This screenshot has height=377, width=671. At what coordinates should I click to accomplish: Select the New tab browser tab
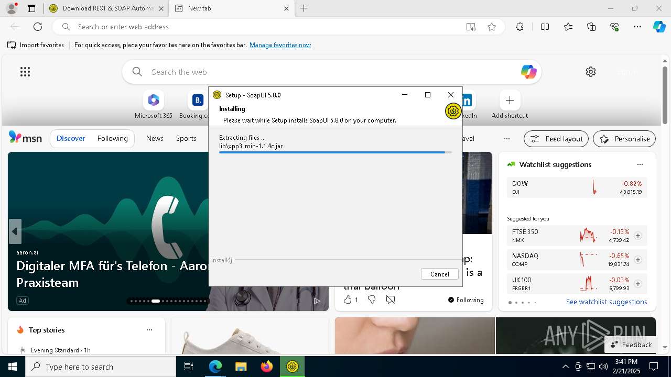pyautogui.click(x=231, y=8)
